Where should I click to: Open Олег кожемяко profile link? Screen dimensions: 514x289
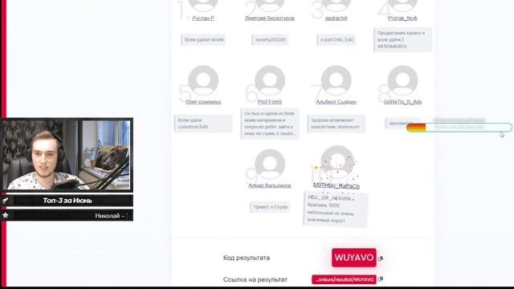tap(203, 102)
